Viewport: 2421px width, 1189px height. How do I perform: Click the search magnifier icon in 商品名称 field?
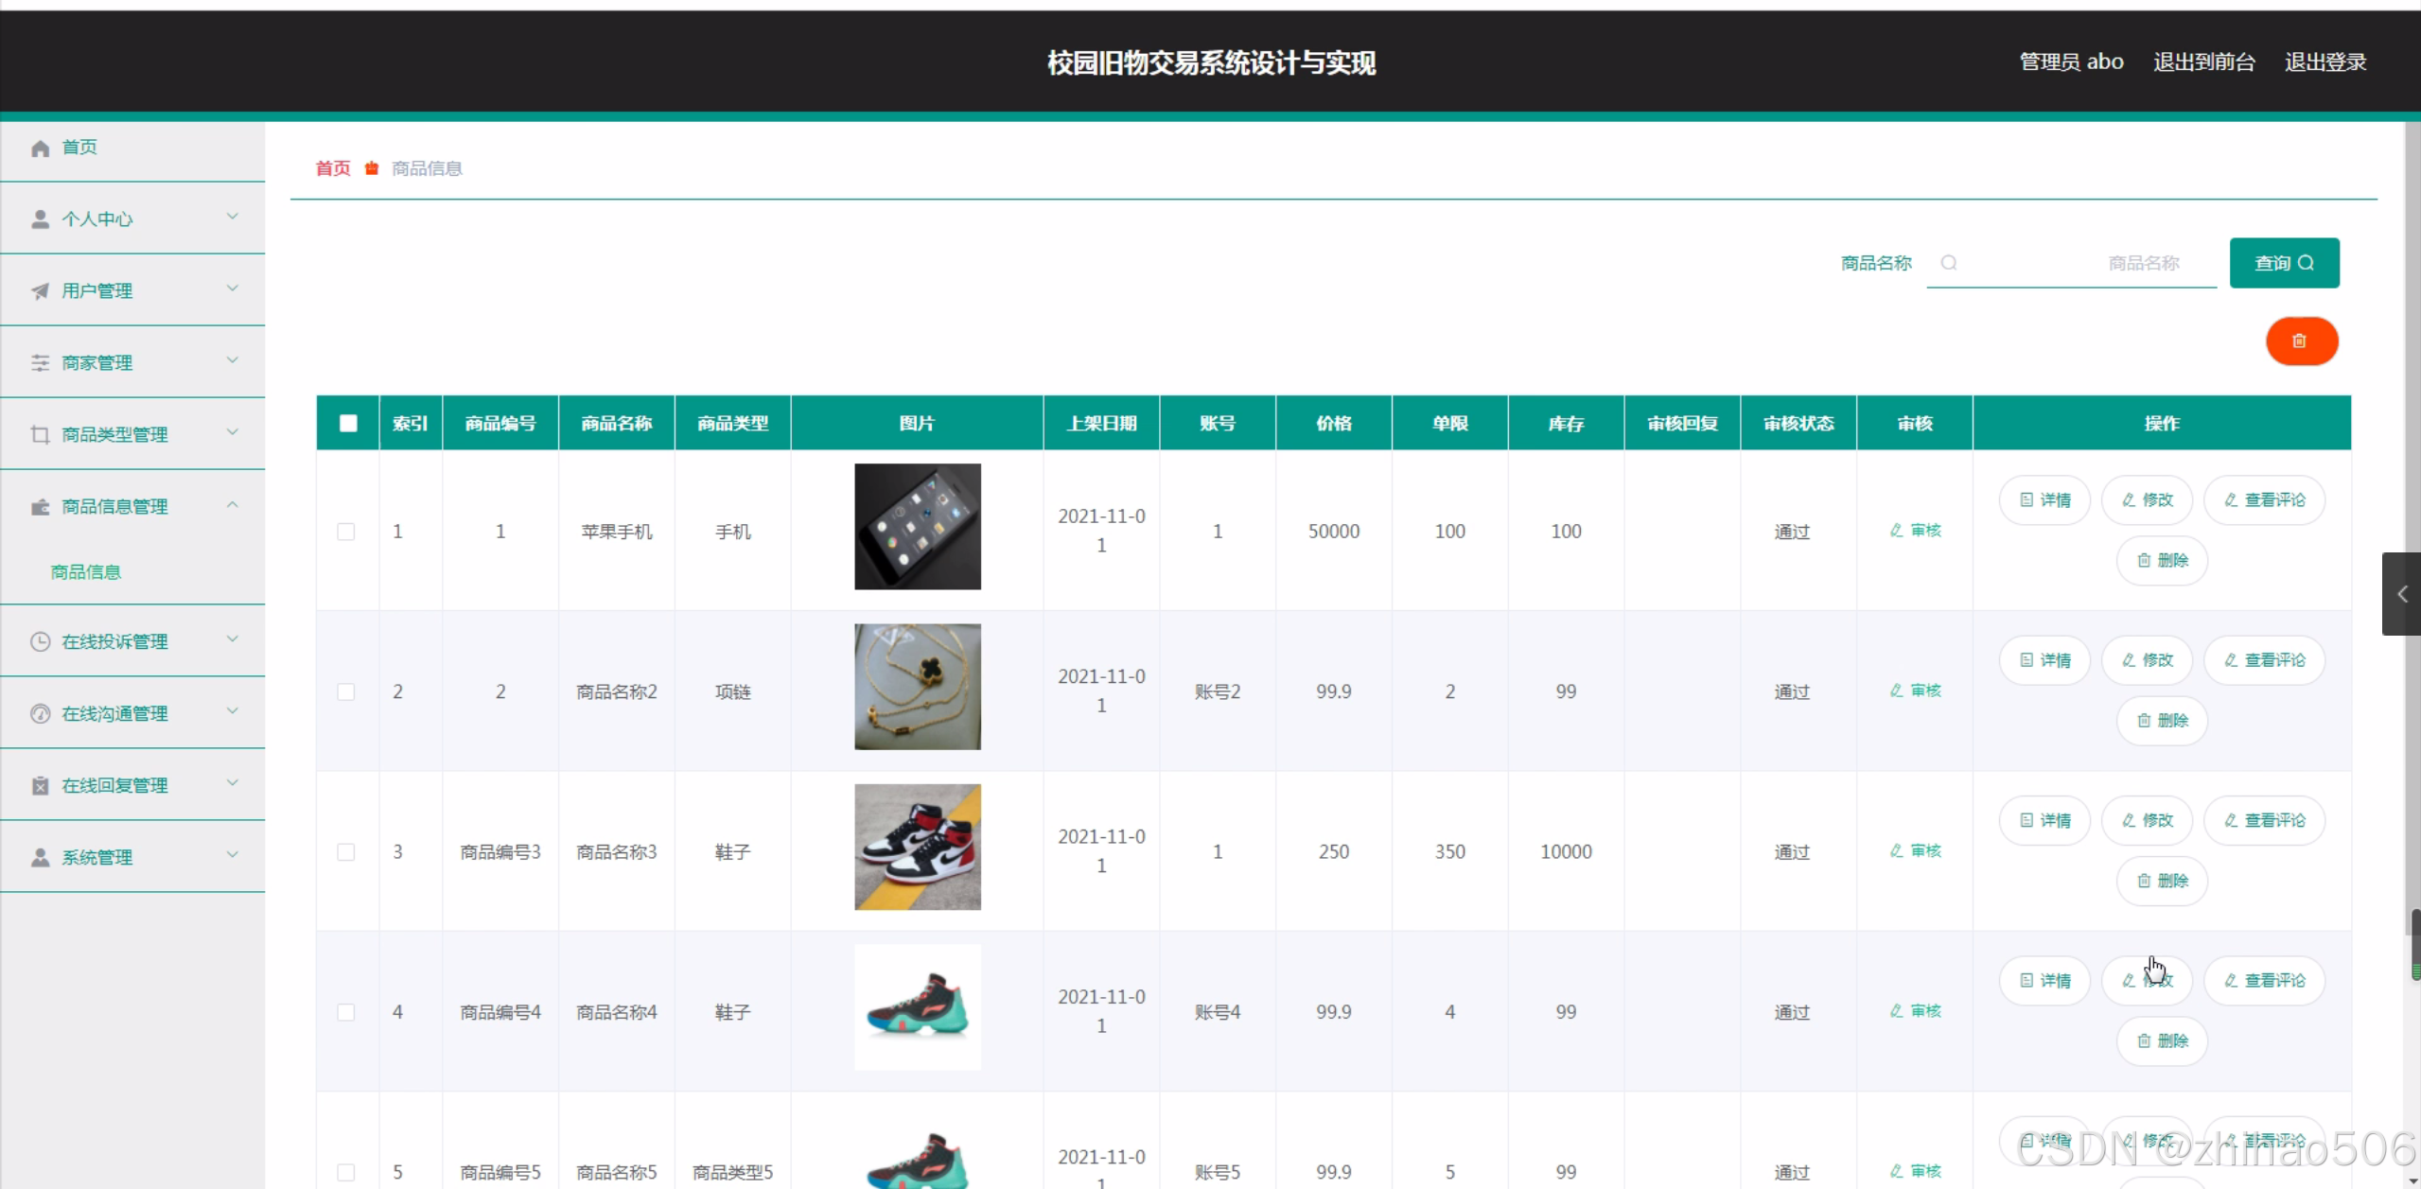pos(1948,263)
